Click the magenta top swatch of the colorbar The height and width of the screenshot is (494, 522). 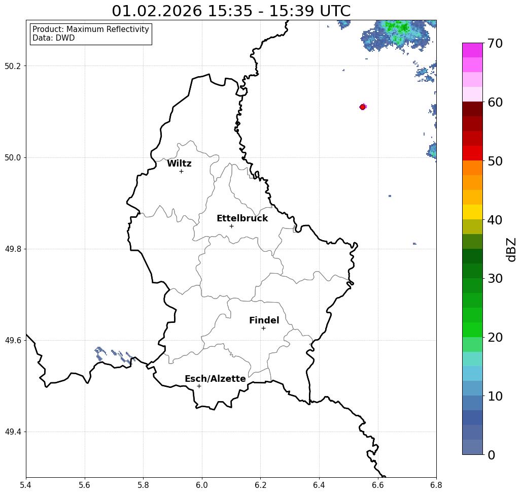[x=472, y=50]
